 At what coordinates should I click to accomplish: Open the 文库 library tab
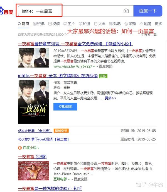(100, 24)
